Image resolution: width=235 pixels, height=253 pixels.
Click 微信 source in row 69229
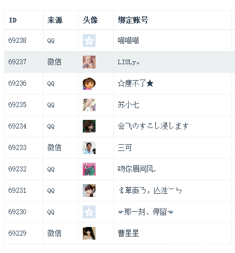click(x=54, y=233)
